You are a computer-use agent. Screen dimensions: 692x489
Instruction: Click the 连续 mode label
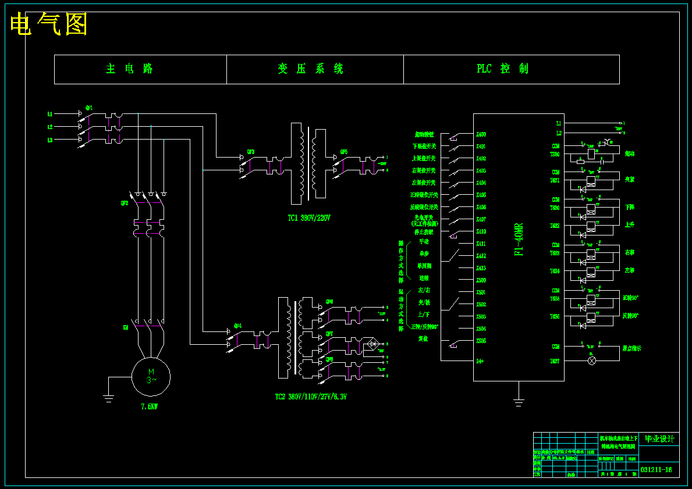(424, 279)
